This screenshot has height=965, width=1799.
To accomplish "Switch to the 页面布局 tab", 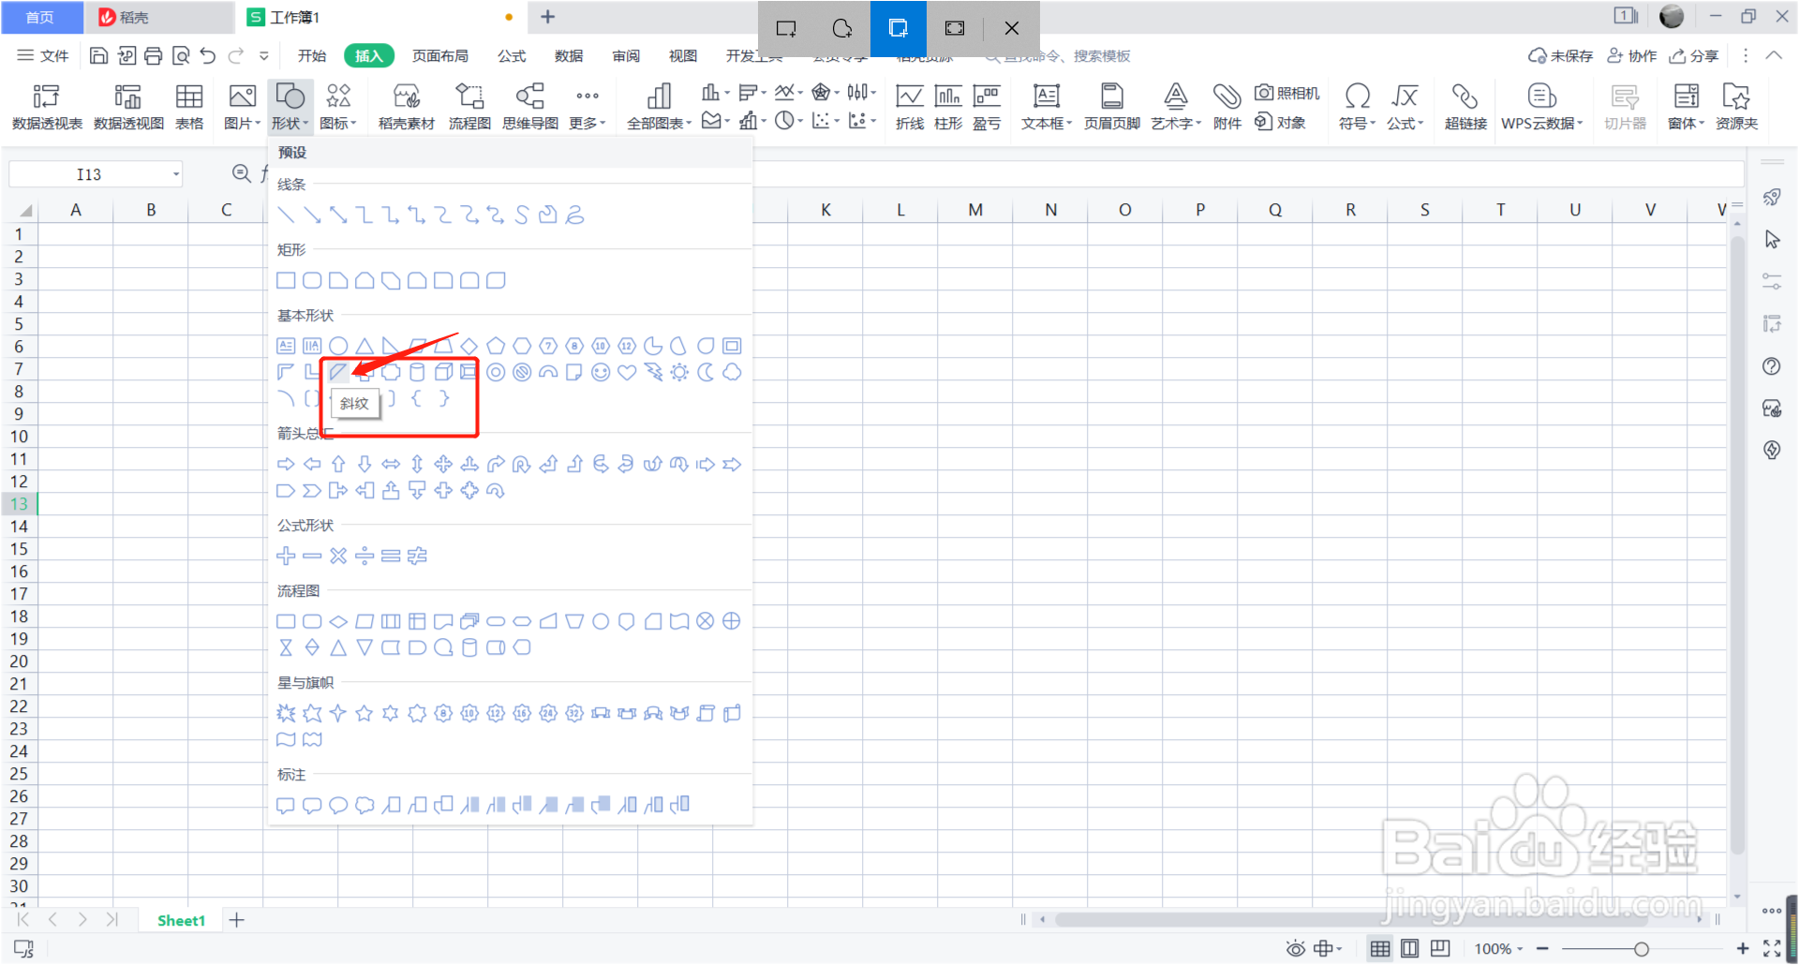I will click(x=440, y=56).
